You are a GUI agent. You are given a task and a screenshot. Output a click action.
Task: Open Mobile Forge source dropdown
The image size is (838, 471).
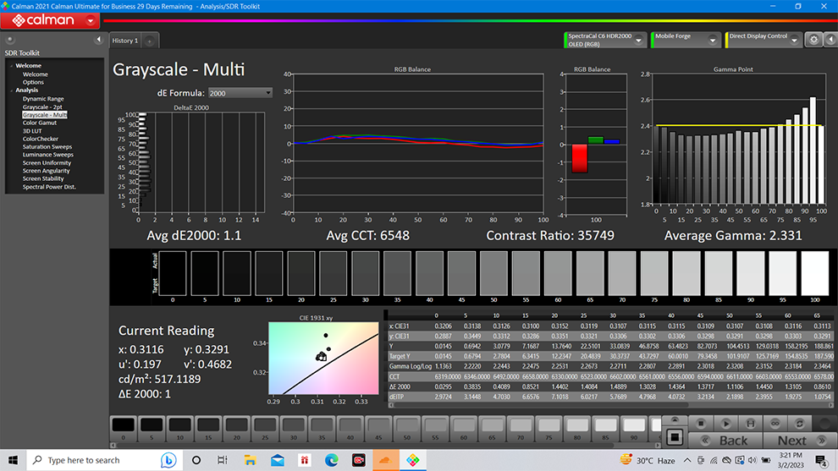(x=712, y=41)
